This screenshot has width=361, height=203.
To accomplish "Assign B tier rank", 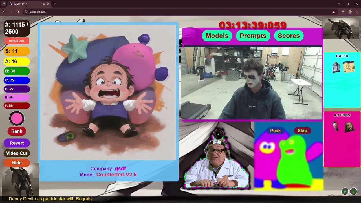I will click(x=17, y=71).
